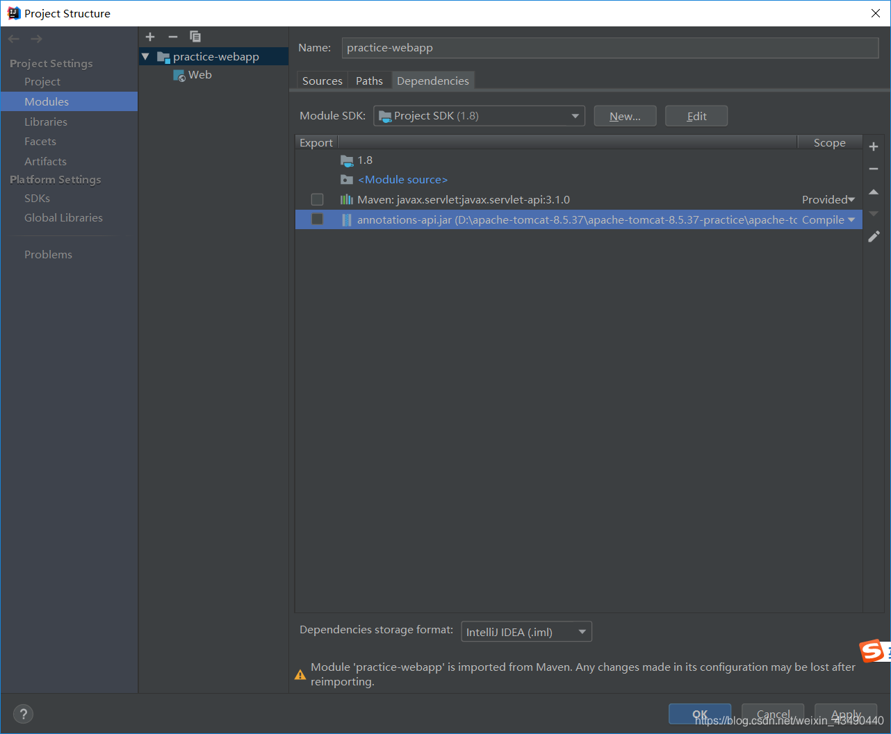Remove selected dependency with minus icon
The image size is (891, 734).
pyautogui.click(x=874, y=169)
